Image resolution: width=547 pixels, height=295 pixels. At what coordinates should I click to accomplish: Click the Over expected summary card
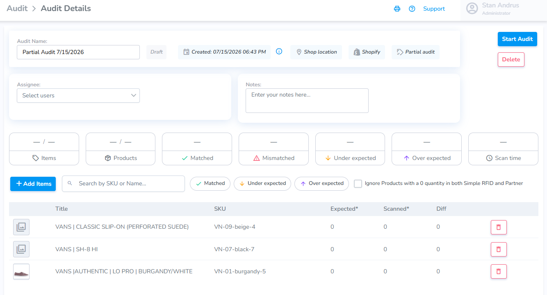(426, 149)
